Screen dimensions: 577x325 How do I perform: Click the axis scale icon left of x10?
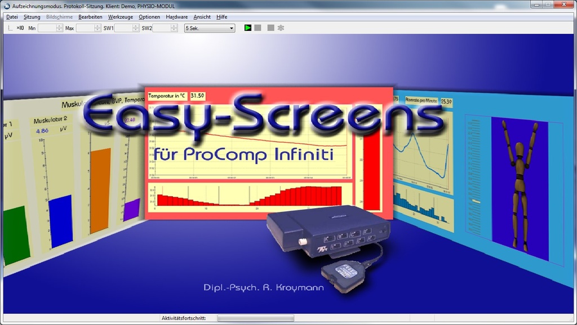pos(10,28)
